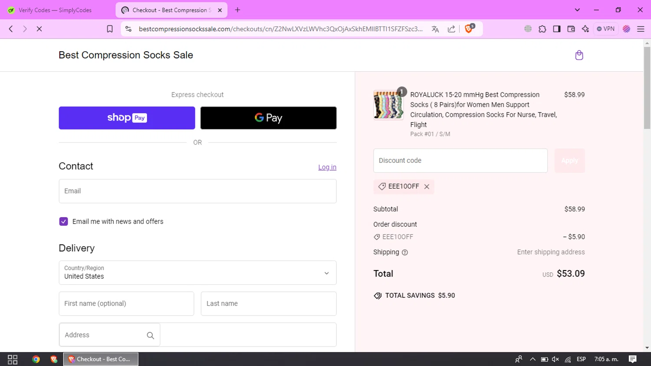651x366 pixels.
Task: Open the tab search dropdown arrow
Action: pyautogui.click(x=577, y=10)
